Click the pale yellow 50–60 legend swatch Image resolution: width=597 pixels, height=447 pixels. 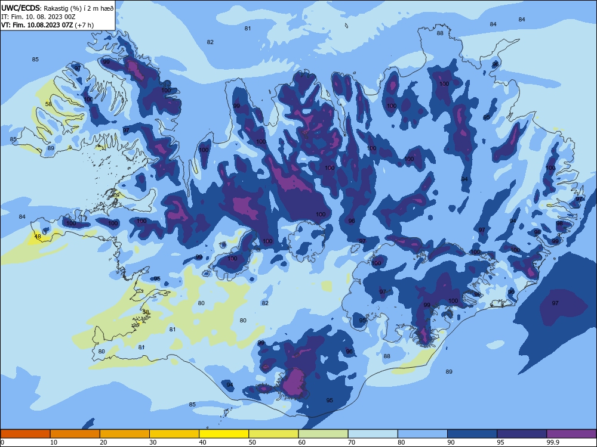[273, 434]
